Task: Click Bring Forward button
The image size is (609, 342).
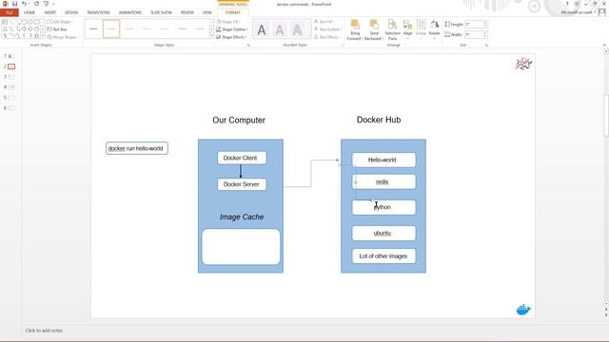Action: point(355,29)
